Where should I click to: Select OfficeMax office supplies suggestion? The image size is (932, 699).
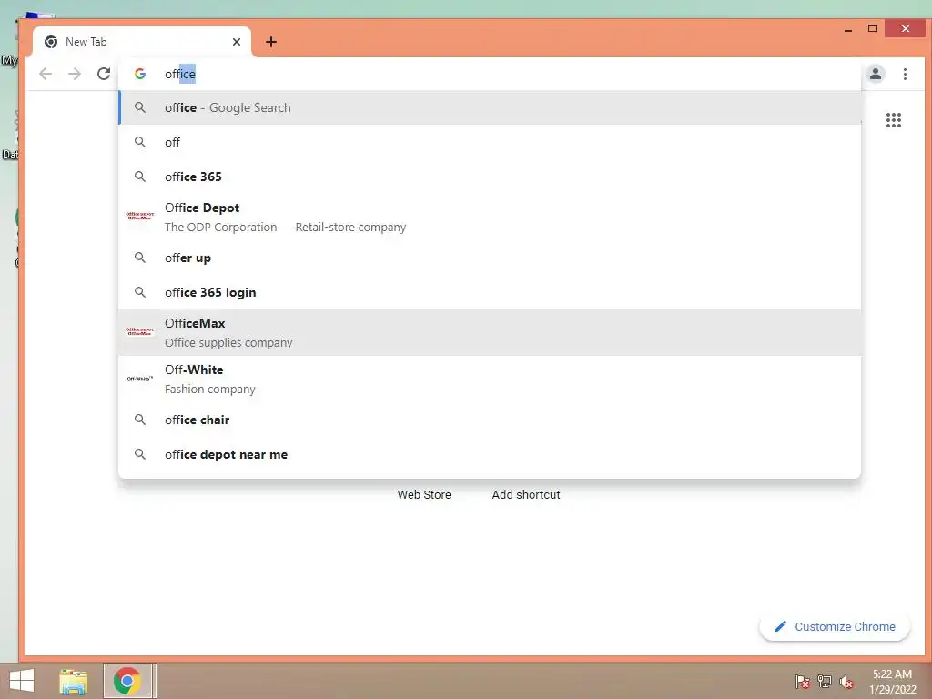[x=490, y=332]
